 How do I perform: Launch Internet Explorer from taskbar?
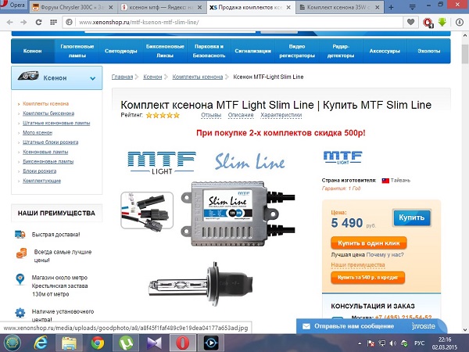(x=41, y=343)
